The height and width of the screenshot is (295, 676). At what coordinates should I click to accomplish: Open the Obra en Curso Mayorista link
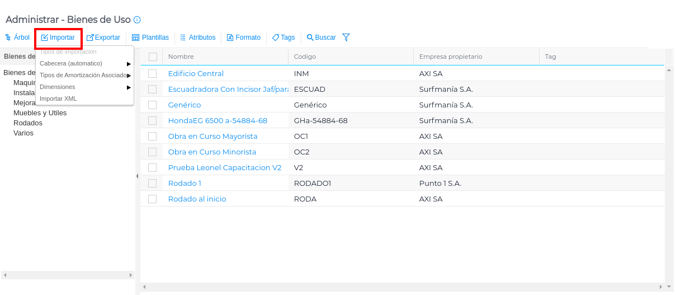tap(212, 136)
